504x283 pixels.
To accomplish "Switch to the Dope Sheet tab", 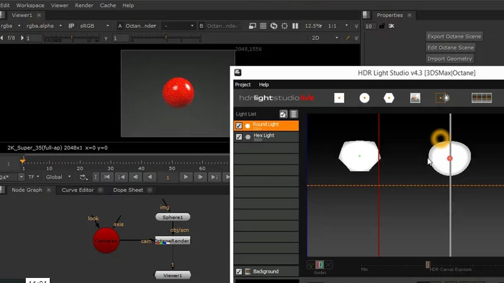I will click(x=128, y=190).
